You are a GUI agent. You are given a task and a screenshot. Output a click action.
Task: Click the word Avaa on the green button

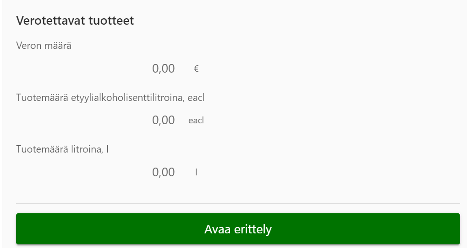(217, 229)
